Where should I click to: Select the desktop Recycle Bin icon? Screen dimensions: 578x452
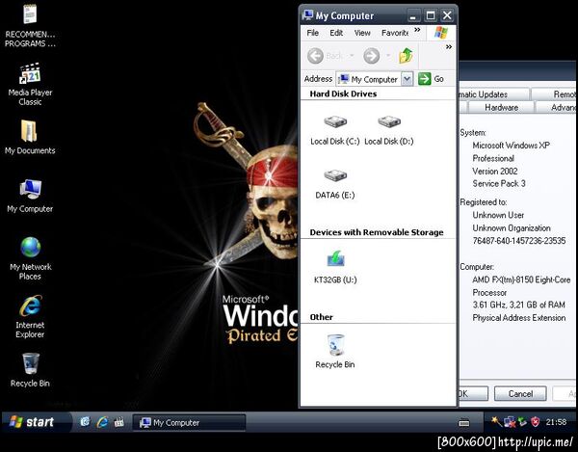tap(30, 370)
